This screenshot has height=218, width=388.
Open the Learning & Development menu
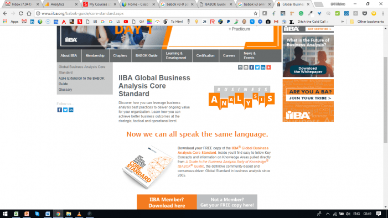coord(177,56)
